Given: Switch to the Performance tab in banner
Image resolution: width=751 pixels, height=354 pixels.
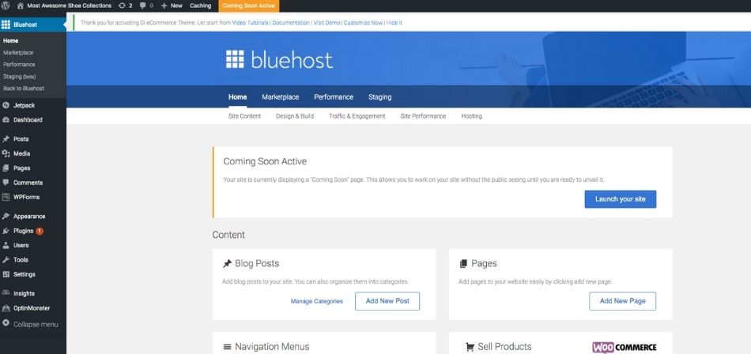Looking at the screenshot, I should pyautogui.click(x=334, y=96).
